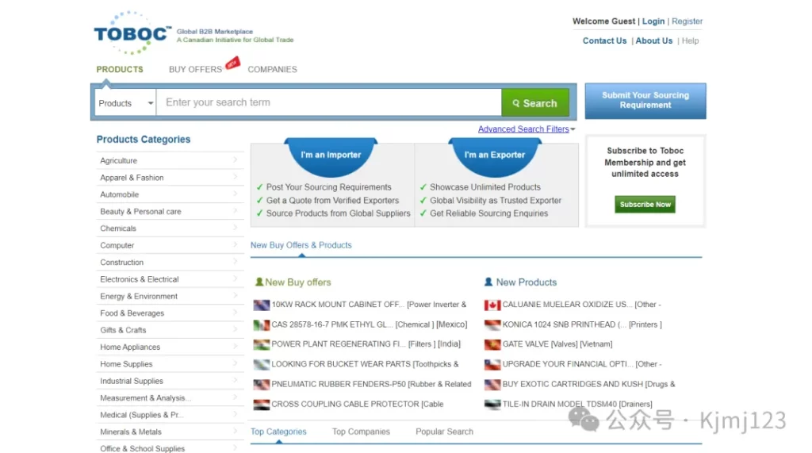Expand the Automobile category arrow
Viewport: 812px width, 453px height.
pyautogui.click(x=235, y=194)
